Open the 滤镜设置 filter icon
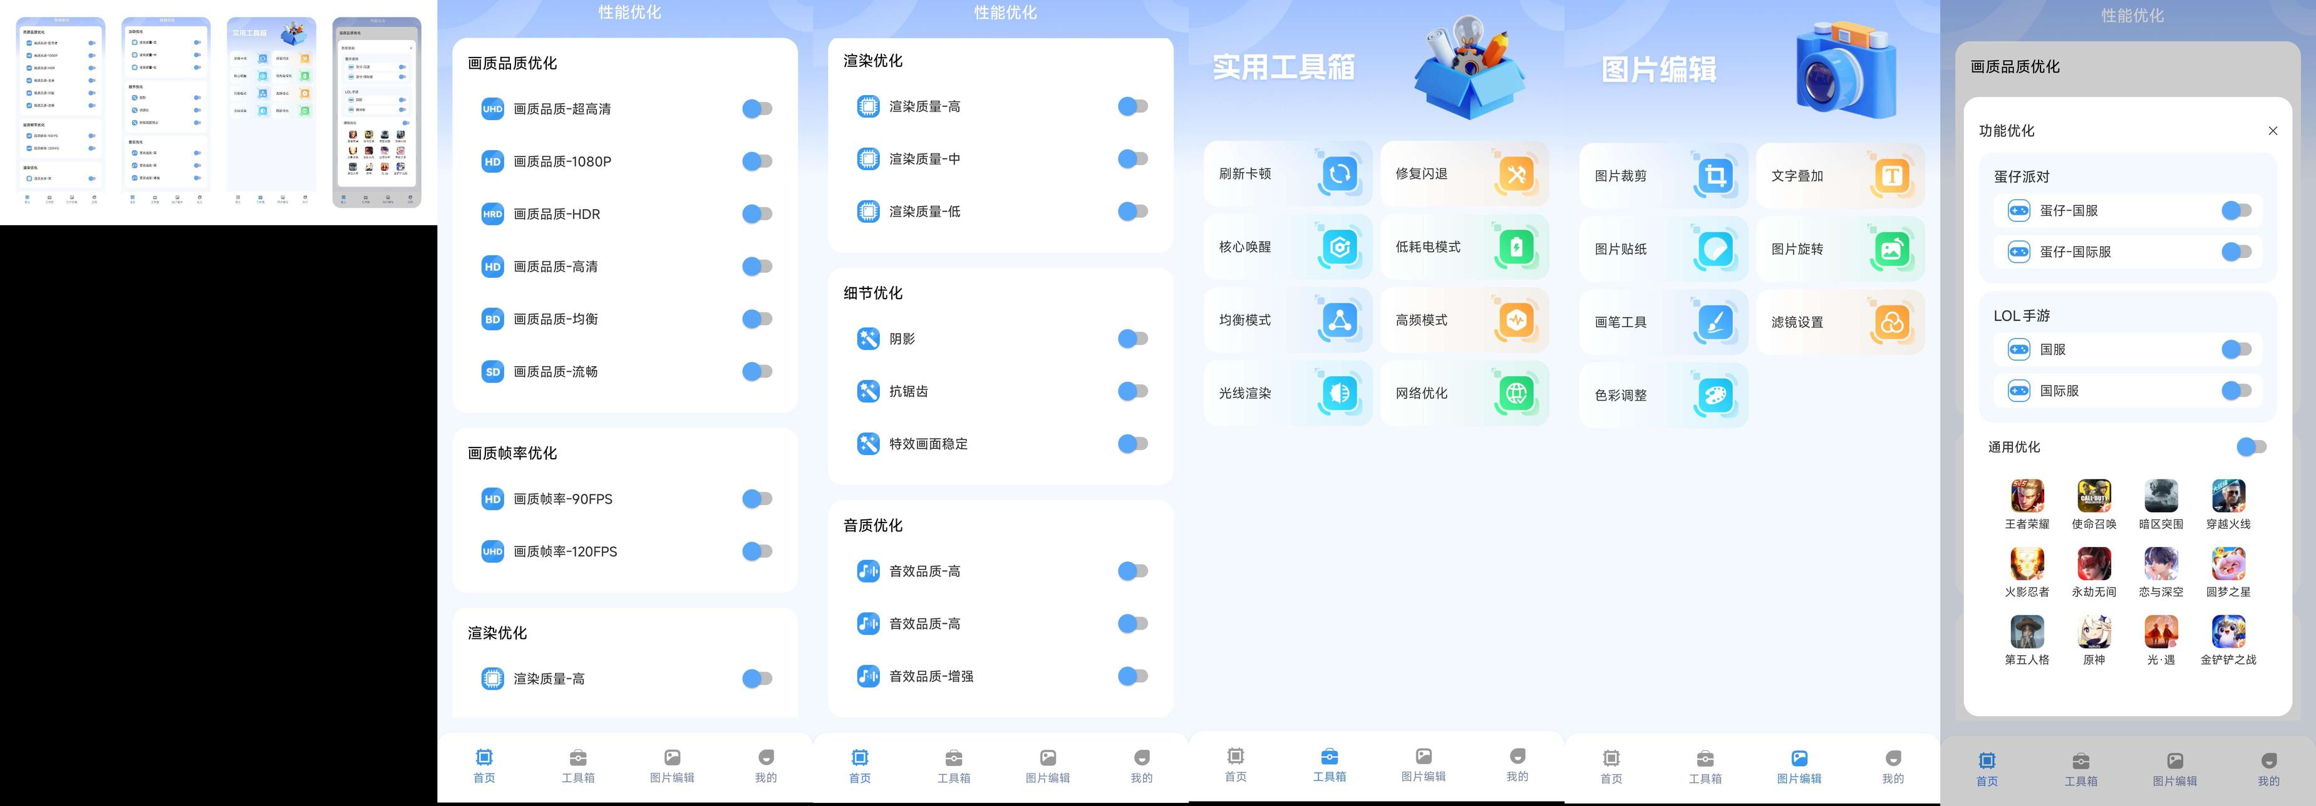Viewport: 2316px width, 806px height. [x=1891, y=322]
